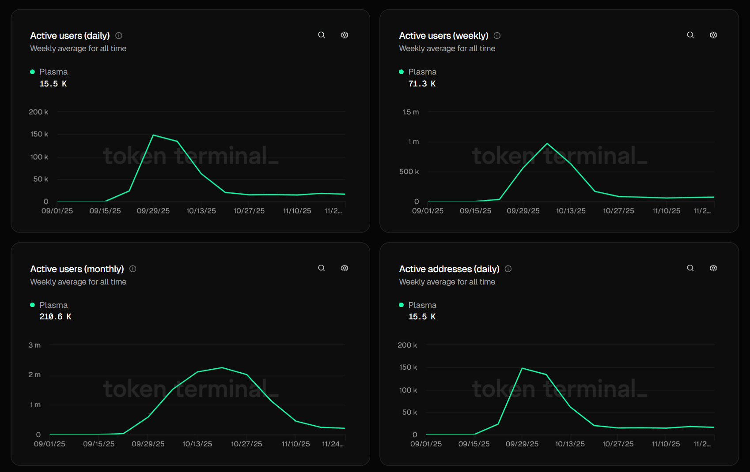Screen dimensions: 750x472
Task: Open zoom on Active users (daily) chart
Action: [x=322, y=35]
